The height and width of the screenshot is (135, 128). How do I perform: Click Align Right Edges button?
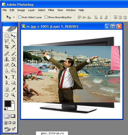pos(106,17)
